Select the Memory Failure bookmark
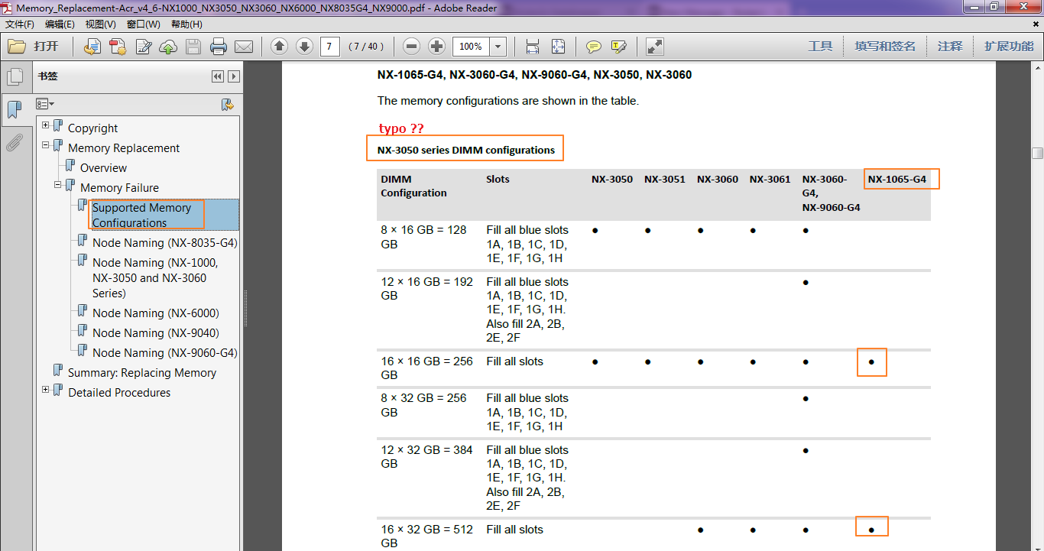The height and width of the screenshot is (551, 1044). pyautogui.click(x=119, y=188)
